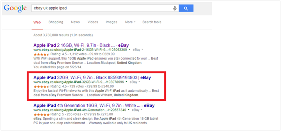
Task: Open the News tab
Action: pyautogui.click(x=75, y=22)
